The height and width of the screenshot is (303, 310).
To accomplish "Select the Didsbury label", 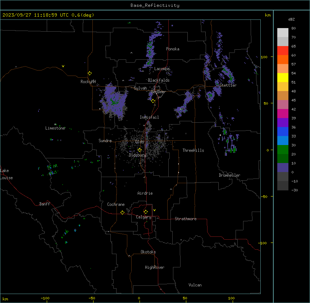I will click(138, 155).
